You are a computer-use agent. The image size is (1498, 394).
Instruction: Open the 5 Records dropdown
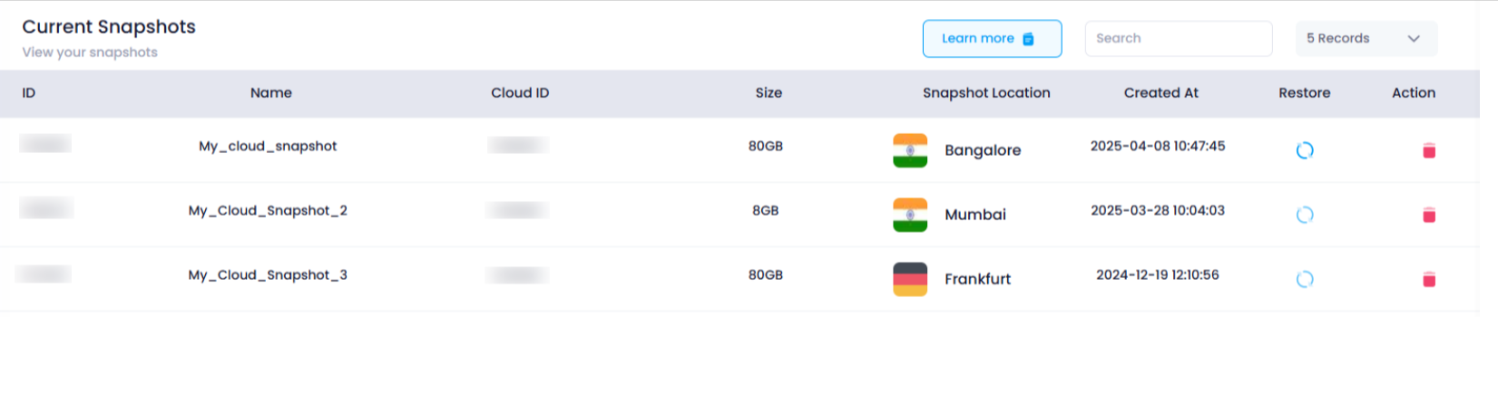pos(1366,39)
